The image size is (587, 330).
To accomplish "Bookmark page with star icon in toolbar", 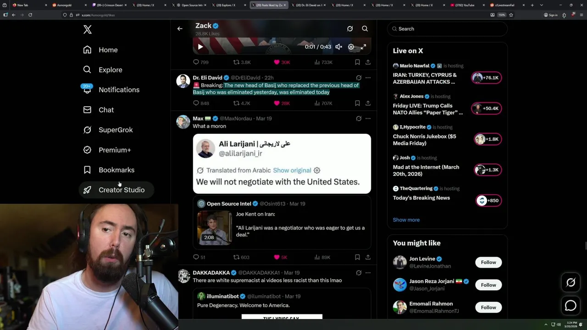I will coord(511,15).
